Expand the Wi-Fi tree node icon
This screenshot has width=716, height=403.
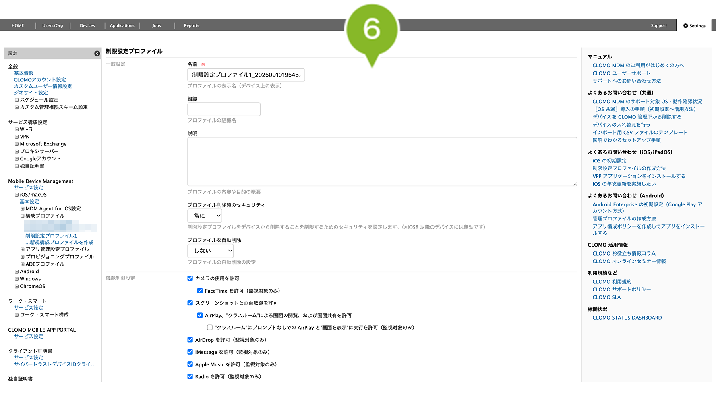pyautogui.click(x=17, y=129)
